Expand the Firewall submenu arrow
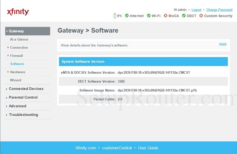This screenshot has height=154, width=237. (x=8, y=56)
